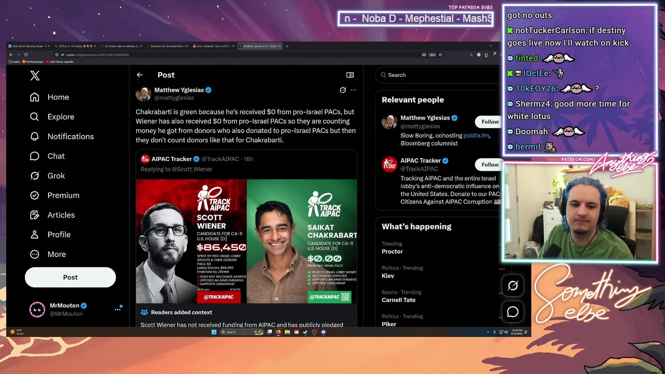The image size is (665, 374).
Task: Switch to Doe v. Bonnell tab
Action: (x=212, y=46)
